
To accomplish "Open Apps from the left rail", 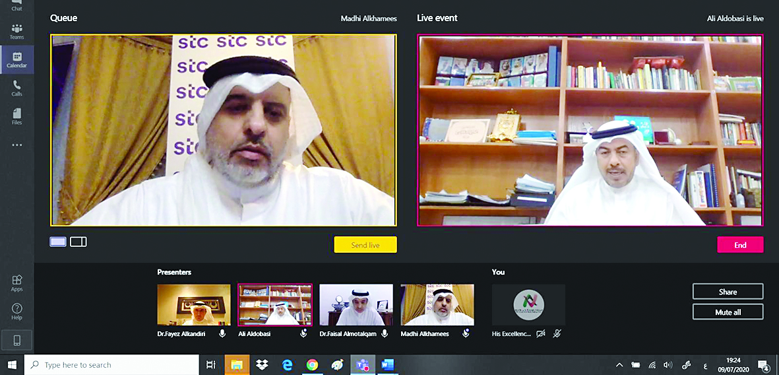I will [16, 283].
